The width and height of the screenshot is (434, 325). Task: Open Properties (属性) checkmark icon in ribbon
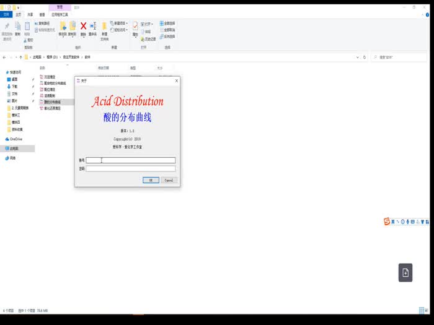pyautogui.click(x=135, y=28)
